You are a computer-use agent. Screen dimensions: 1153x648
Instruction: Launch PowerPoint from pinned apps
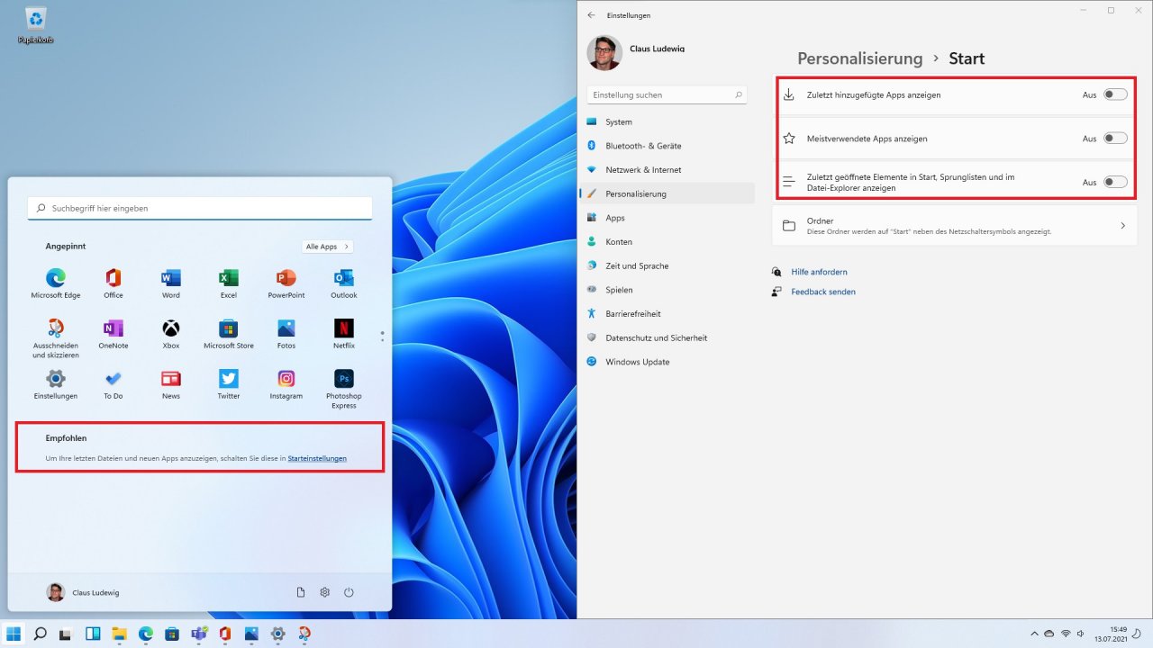click(x=286, y=283)
